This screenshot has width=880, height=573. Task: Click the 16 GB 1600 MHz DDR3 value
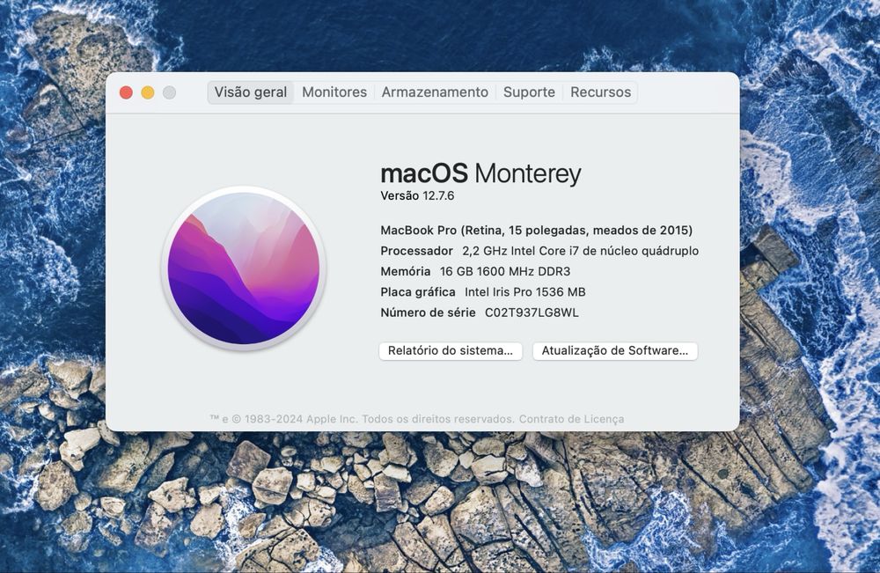[505, 272]
